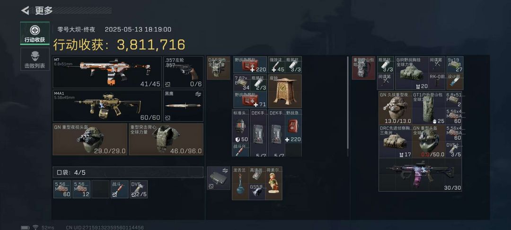Go back using the 更多 arrow
The width and height of the screenshot is (511, 230).
coord(26,10)
